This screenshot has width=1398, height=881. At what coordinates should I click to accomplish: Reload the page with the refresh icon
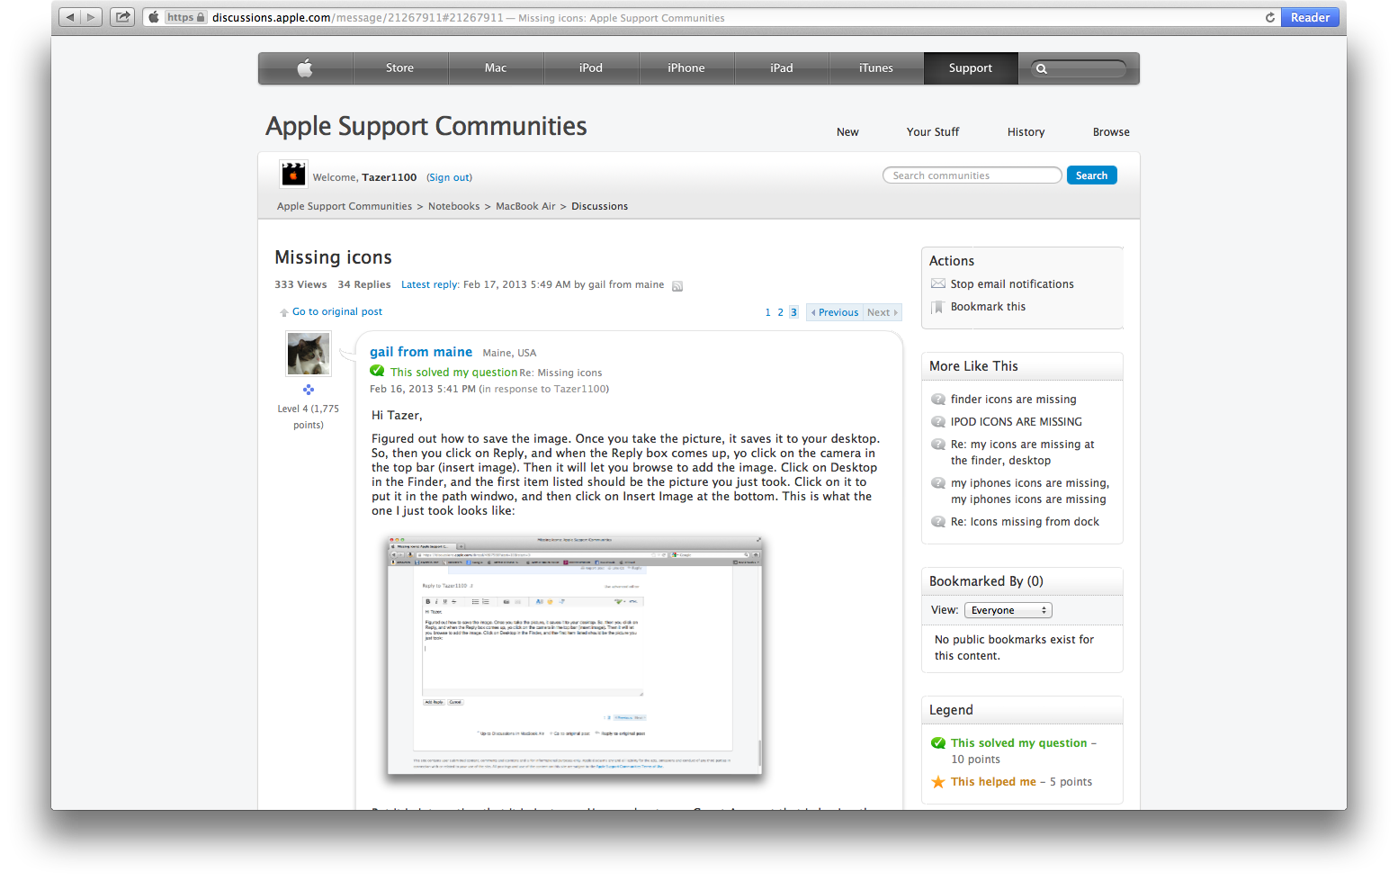(x=1270, y=17)
